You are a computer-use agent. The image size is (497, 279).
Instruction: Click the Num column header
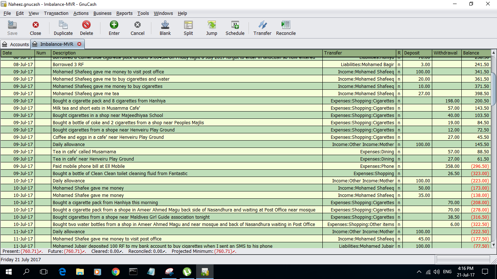pyautogui.click(x=43, y=53)
